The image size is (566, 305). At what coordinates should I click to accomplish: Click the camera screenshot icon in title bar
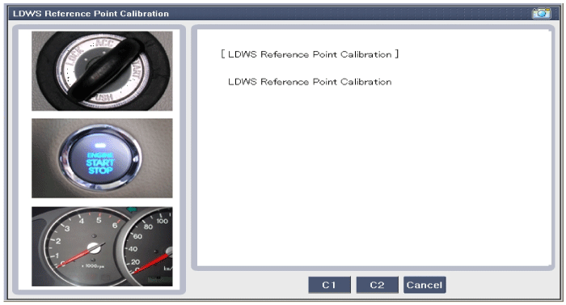pyautogui.click(x=541, y=14)
